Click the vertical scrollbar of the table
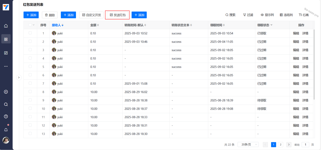The width and height of the screenshot is (321, 150). click(314, 65)
